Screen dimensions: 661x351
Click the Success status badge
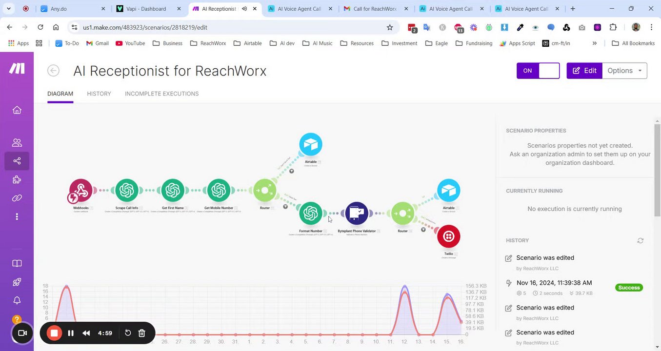tap(629, 288)
